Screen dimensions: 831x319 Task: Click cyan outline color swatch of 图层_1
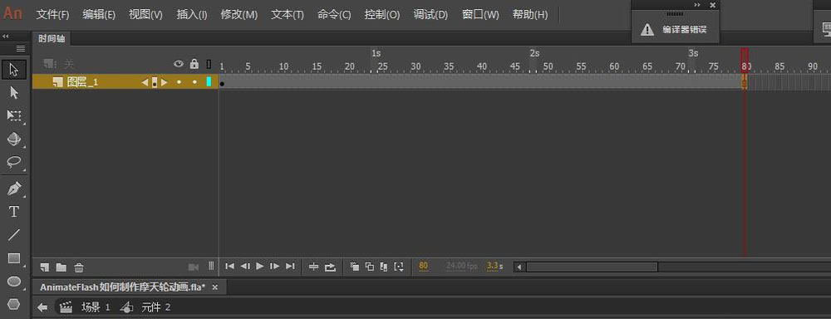click(209, 81)
